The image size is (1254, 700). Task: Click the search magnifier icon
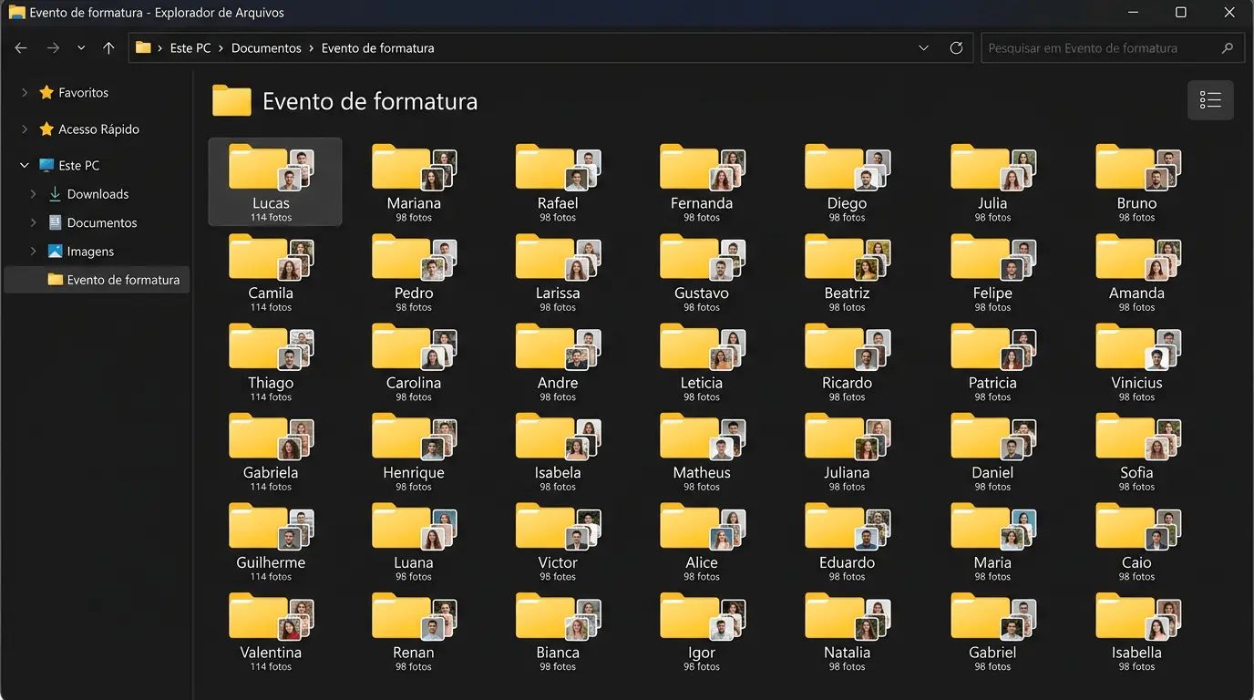coord(1228,48)
